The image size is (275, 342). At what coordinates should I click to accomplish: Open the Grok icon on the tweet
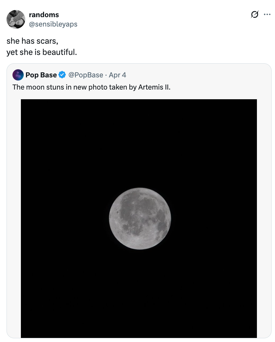coord(255,14)
